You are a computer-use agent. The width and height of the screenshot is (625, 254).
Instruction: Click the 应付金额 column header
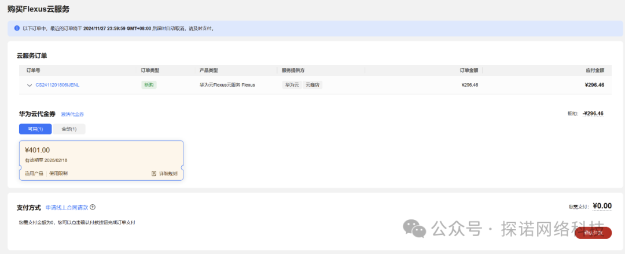tap(595, 70)
